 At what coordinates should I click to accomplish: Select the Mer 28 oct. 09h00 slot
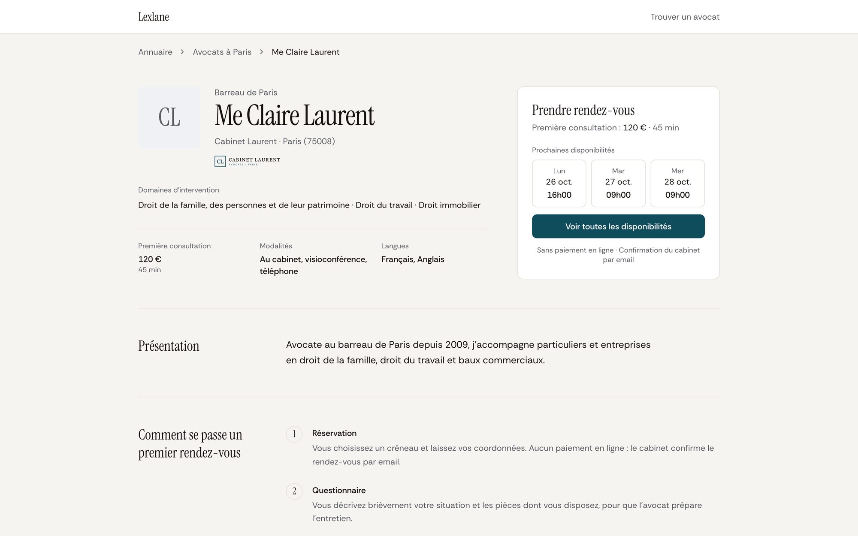point(677,183)
